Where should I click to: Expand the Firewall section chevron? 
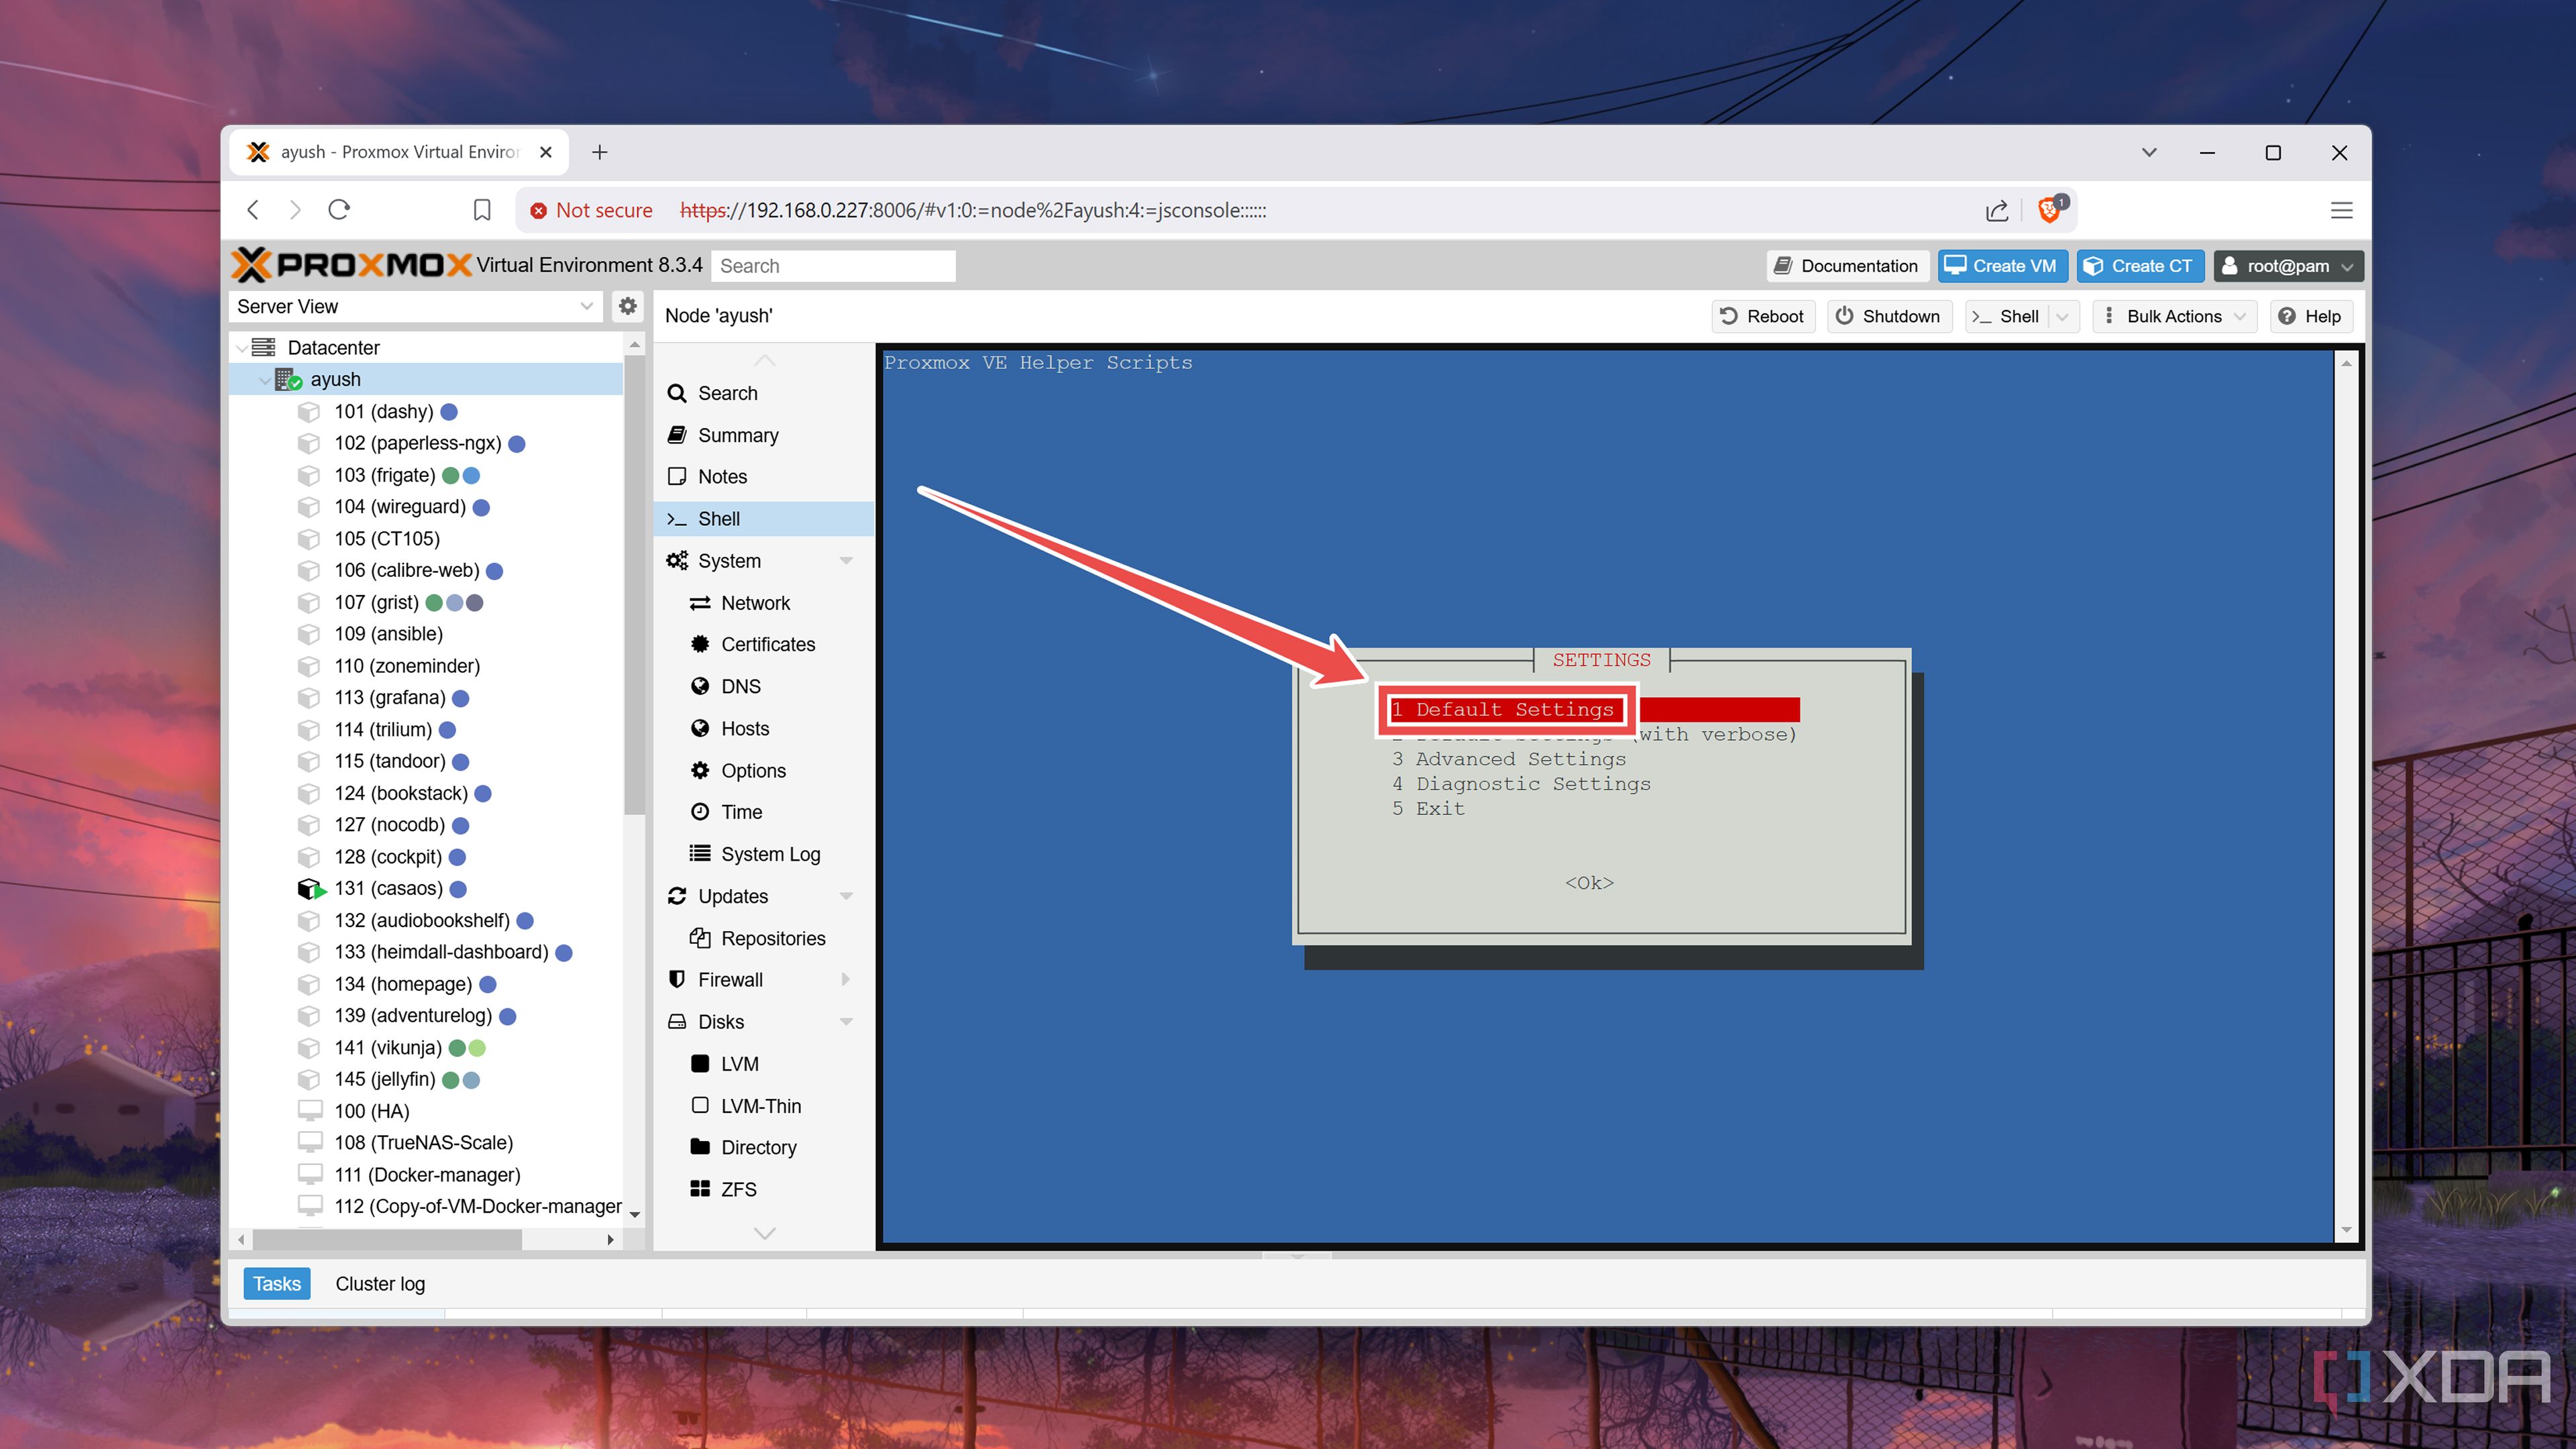[847, 979]
